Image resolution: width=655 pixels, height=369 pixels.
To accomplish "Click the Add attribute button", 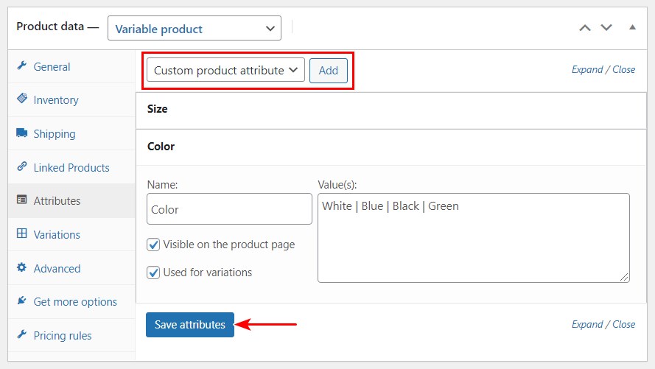I will click(329, 71).
